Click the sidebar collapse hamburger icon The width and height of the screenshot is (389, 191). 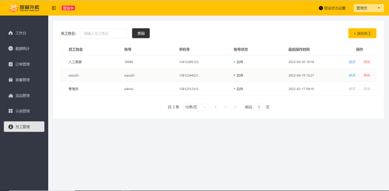54,8
